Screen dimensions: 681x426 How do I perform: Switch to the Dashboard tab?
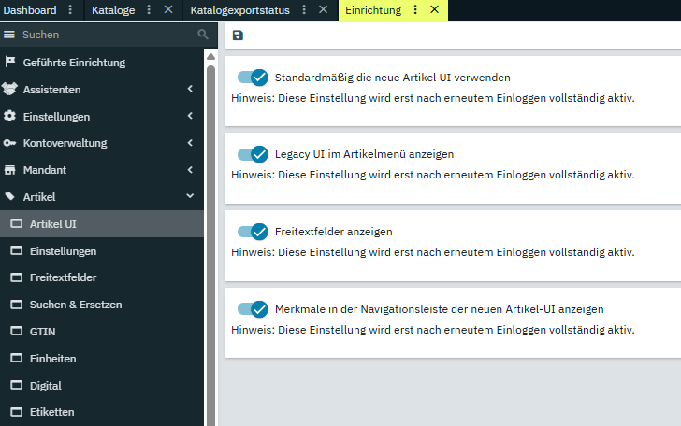click(30, 10)
